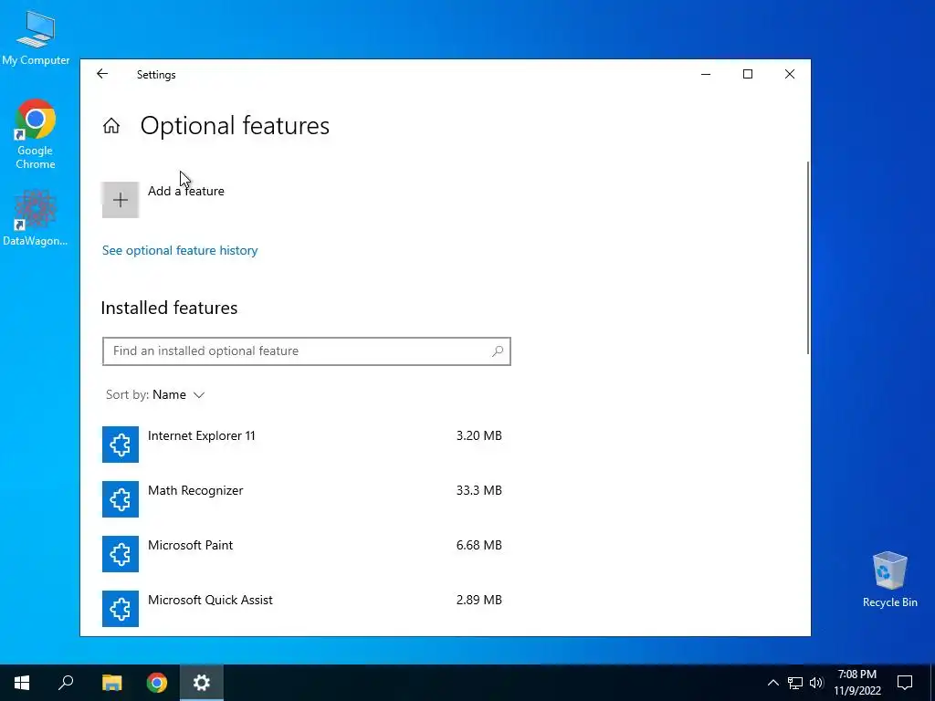Select the Microsoft Quick Assist entry text

pos(210,601)
